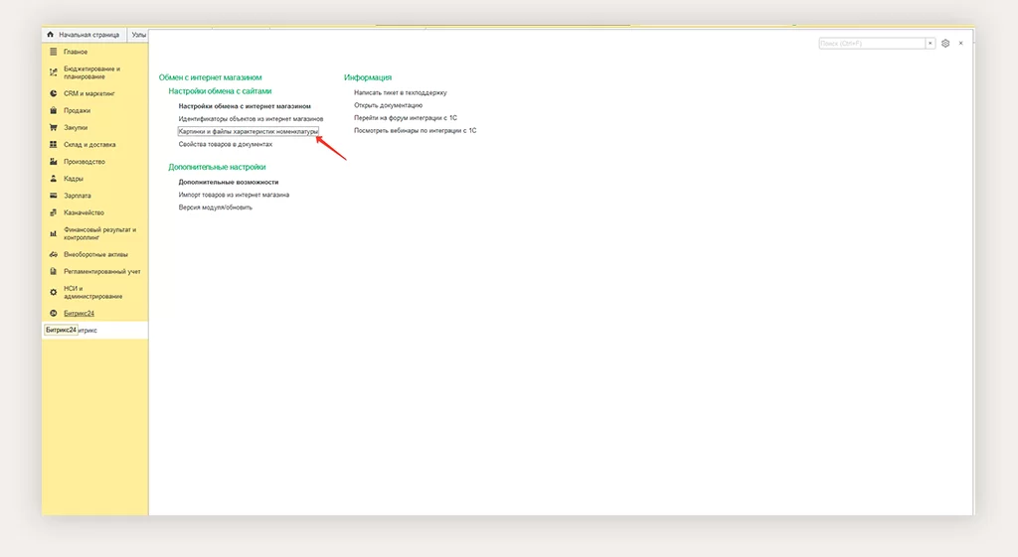Image resolution: width=1018 pixels, height=557 pixels.
Task: Click the Главное section icon in sidebar
Action: click(53, 52)
